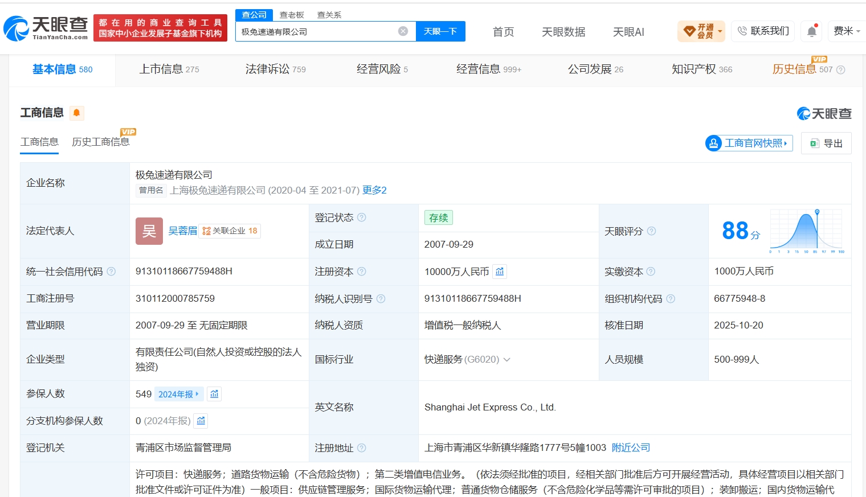
Task: Expand the 快递服务 (G6020) industry chevron
Action: pyautogui.click(x=506, y=360)
